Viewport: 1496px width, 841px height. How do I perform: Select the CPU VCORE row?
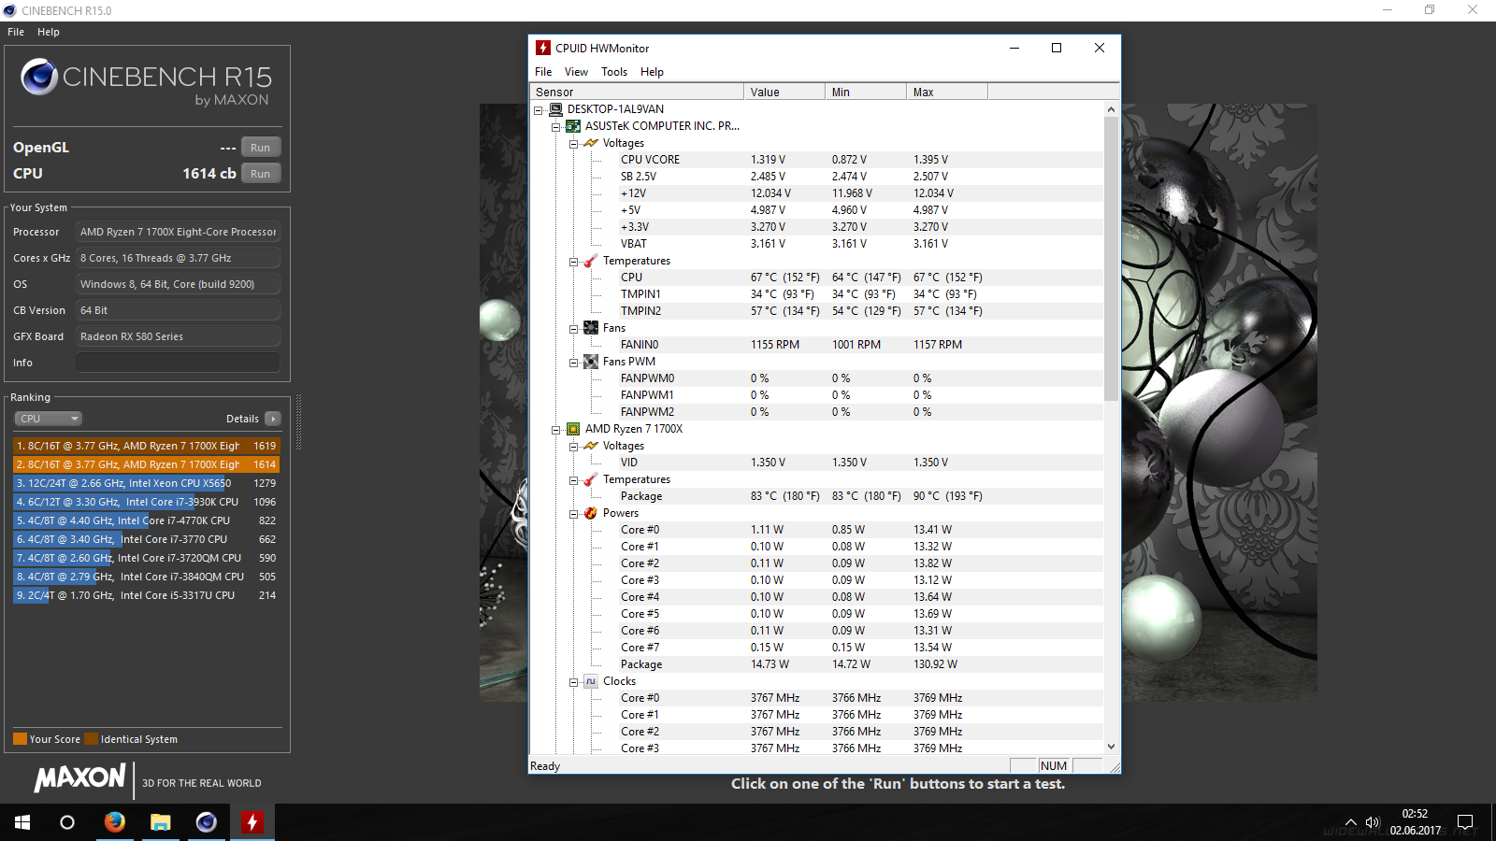coord(816,160)
